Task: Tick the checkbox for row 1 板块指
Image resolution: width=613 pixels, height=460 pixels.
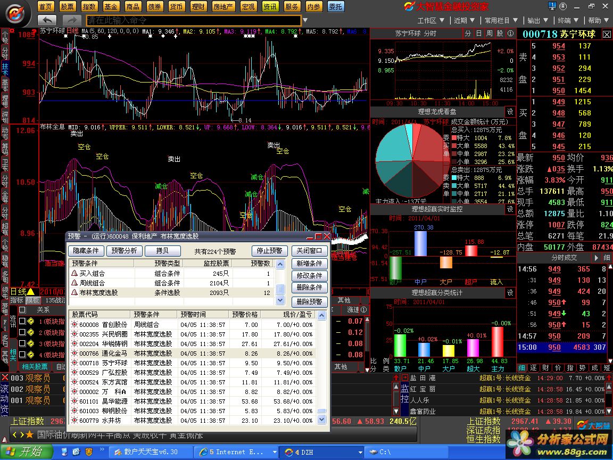Action: (x=22, y=321)
